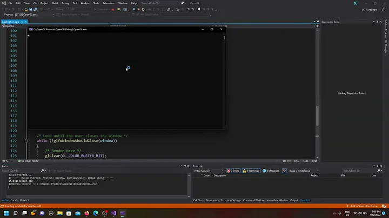This screenshot has width=389, height=218.
Task: Open File Explorer from the taskbar
Action: point(60,213)
